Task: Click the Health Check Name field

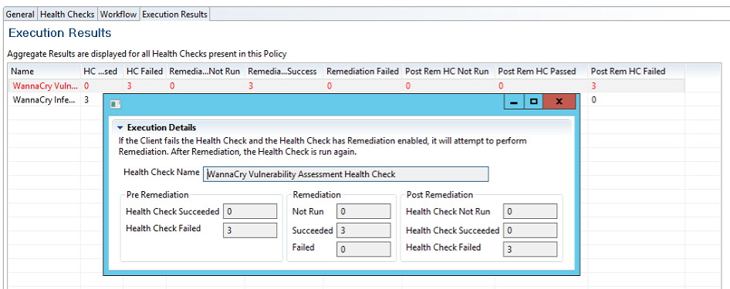Action: (x=346, y=174)
